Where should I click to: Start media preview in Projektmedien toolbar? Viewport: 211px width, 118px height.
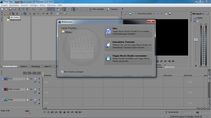[x=43, y=14]
